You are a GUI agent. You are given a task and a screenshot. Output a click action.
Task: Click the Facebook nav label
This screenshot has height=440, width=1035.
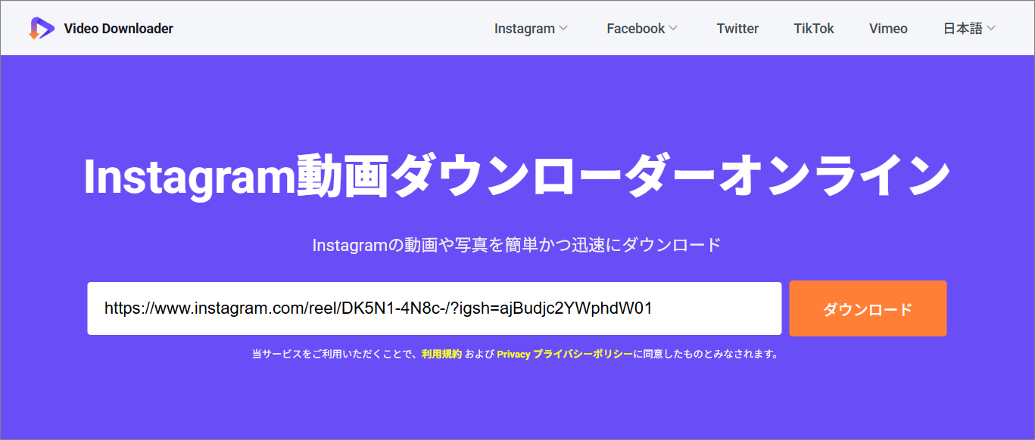tap(635, 29)
